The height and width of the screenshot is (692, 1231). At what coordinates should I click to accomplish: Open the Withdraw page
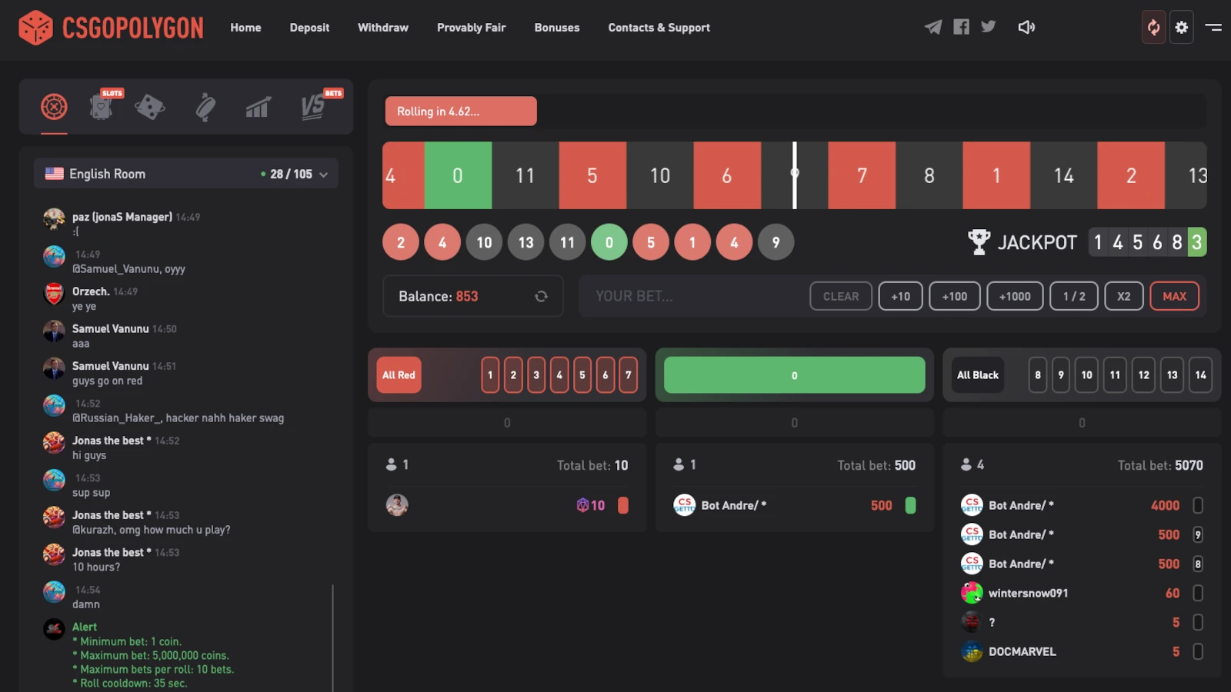pos(383,28)
